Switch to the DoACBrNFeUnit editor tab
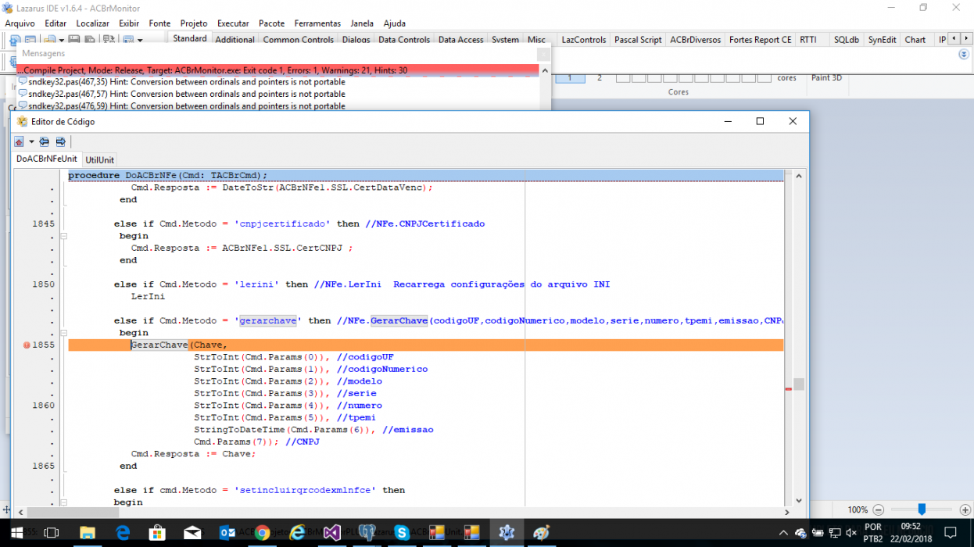The height and width of the screenshot is (547, 974). point(47,159)
